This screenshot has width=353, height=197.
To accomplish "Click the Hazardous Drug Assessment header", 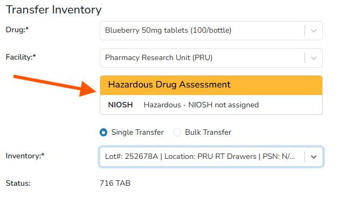I will coord(211,85).
